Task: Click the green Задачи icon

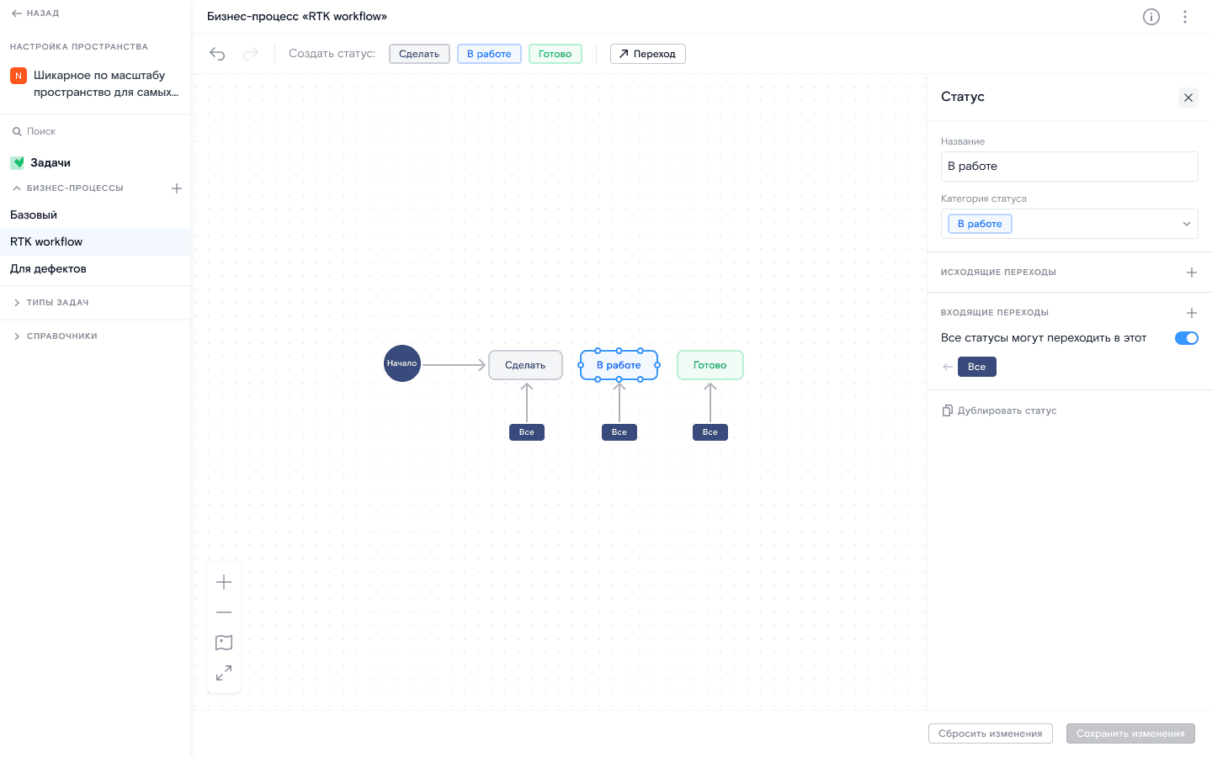Action: coord(18,163)
